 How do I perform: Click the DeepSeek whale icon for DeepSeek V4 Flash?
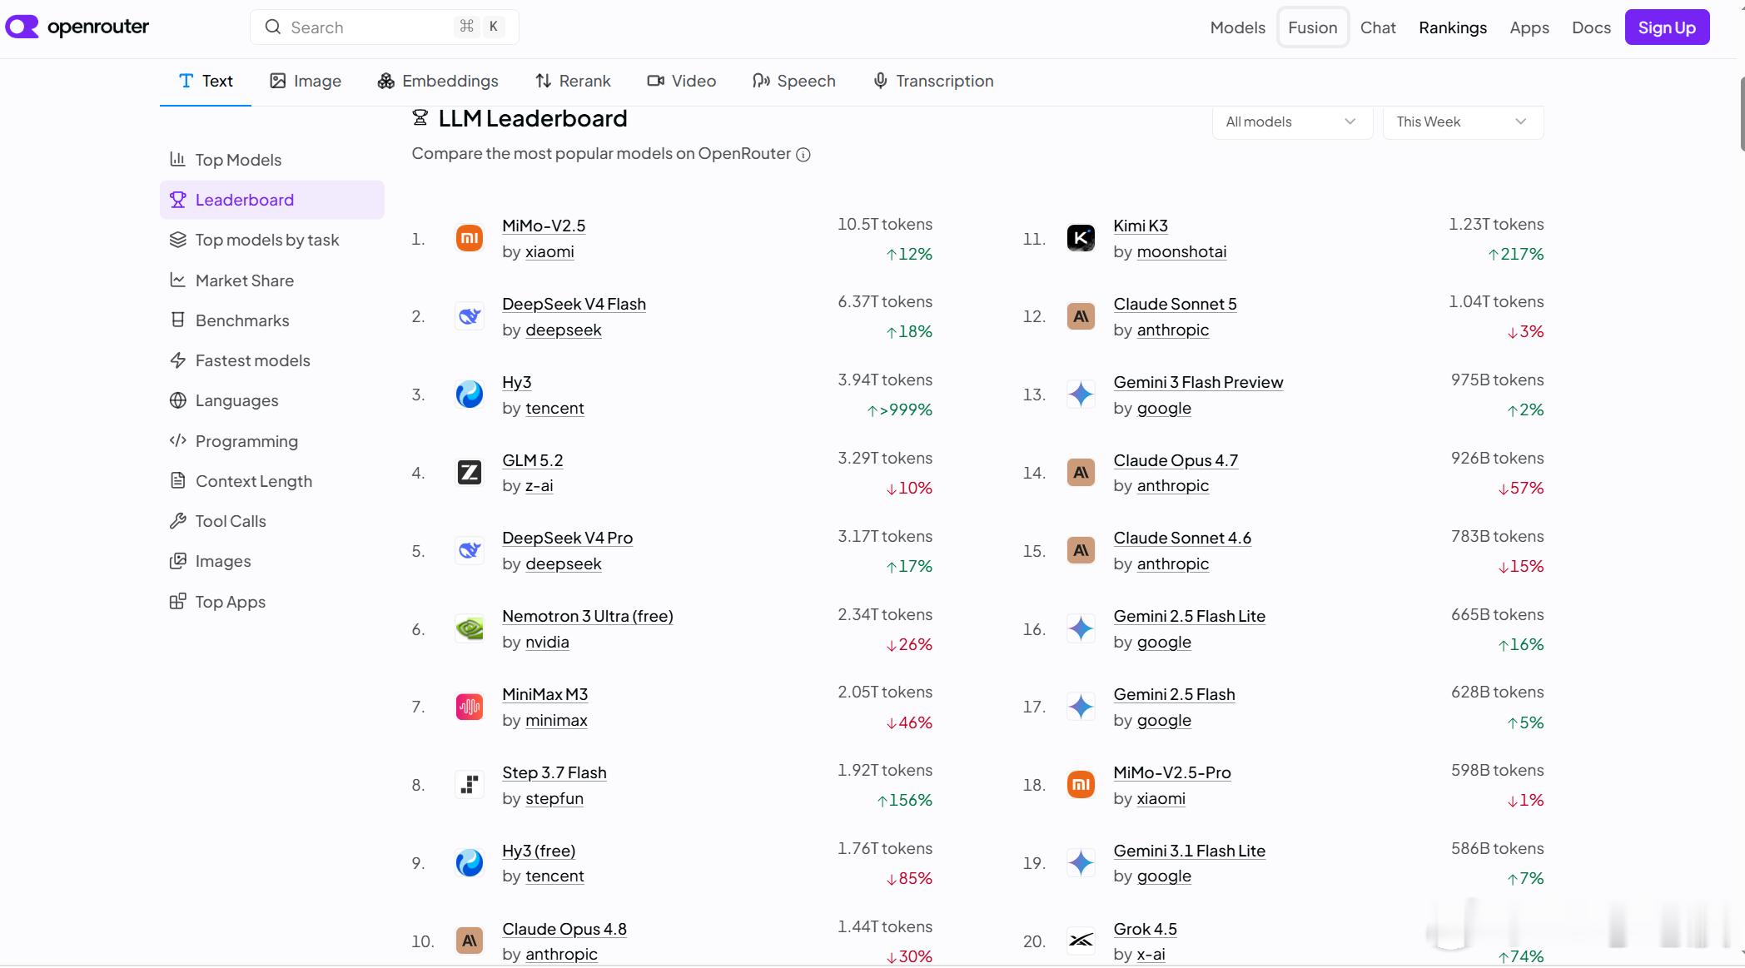[470, 316]
